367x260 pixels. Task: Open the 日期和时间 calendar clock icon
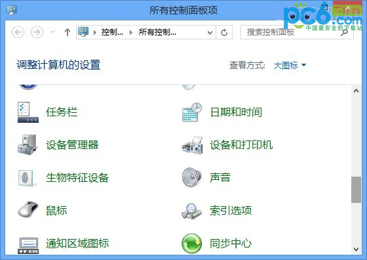tap(192, 112)
